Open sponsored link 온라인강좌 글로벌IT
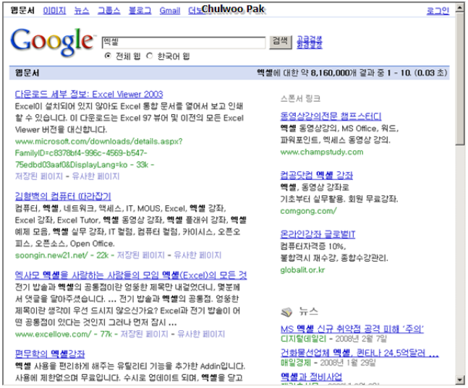 [318, 234]
